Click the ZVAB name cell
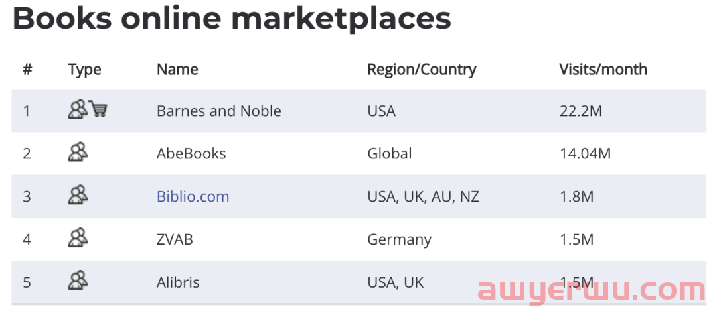The height and width of the screenshot is (313, 717). point(175,239)
